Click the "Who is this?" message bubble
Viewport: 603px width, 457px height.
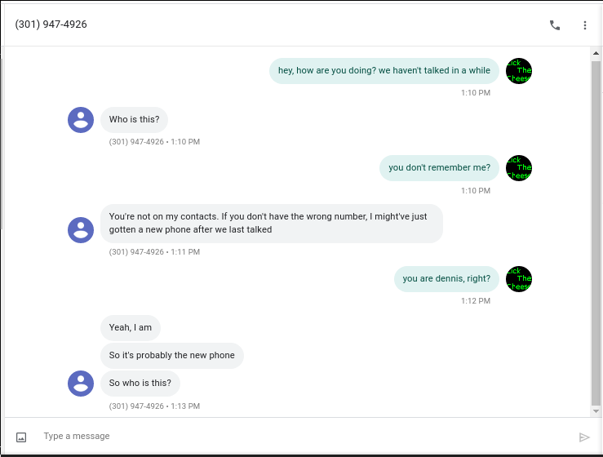pyautogui.click(x=135, y=120)
